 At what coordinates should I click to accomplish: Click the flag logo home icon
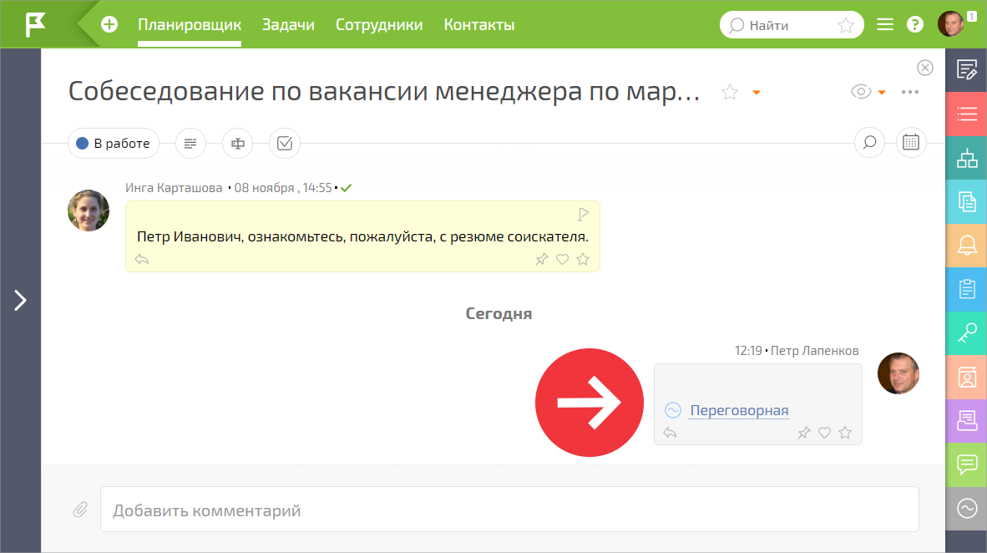35,24
